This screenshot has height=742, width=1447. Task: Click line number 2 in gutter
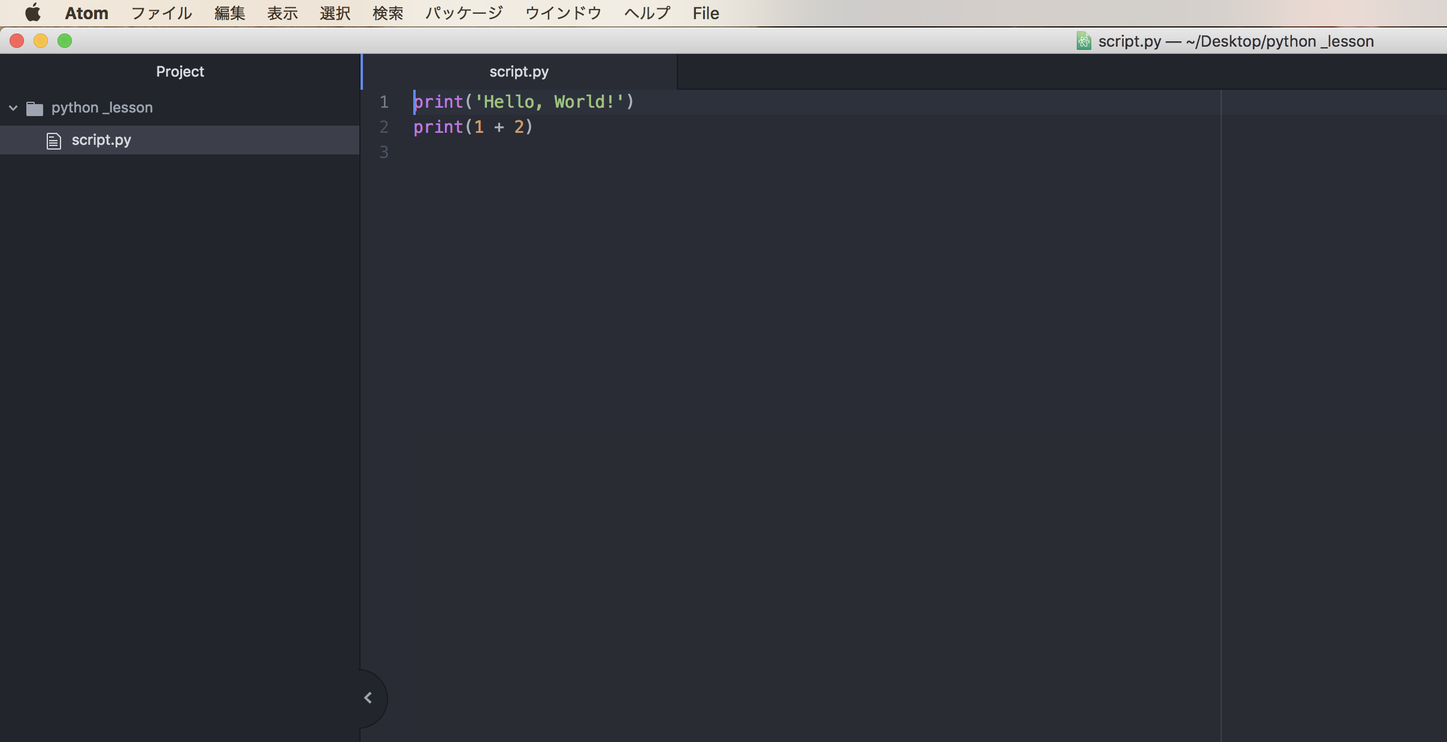pyautogui.click(x=384, y=127)
